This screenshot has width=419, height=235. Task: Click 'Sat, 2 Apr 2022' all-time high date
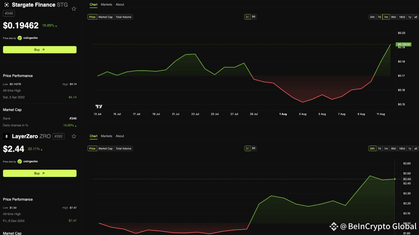click(14, 97)
